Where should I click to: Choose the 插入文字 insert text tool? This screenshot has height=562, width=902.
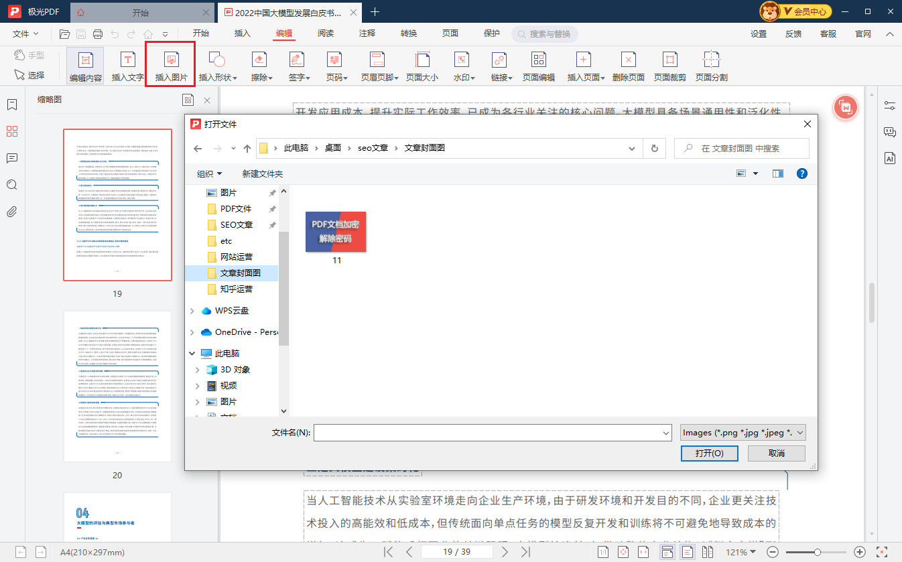[127, 66]
